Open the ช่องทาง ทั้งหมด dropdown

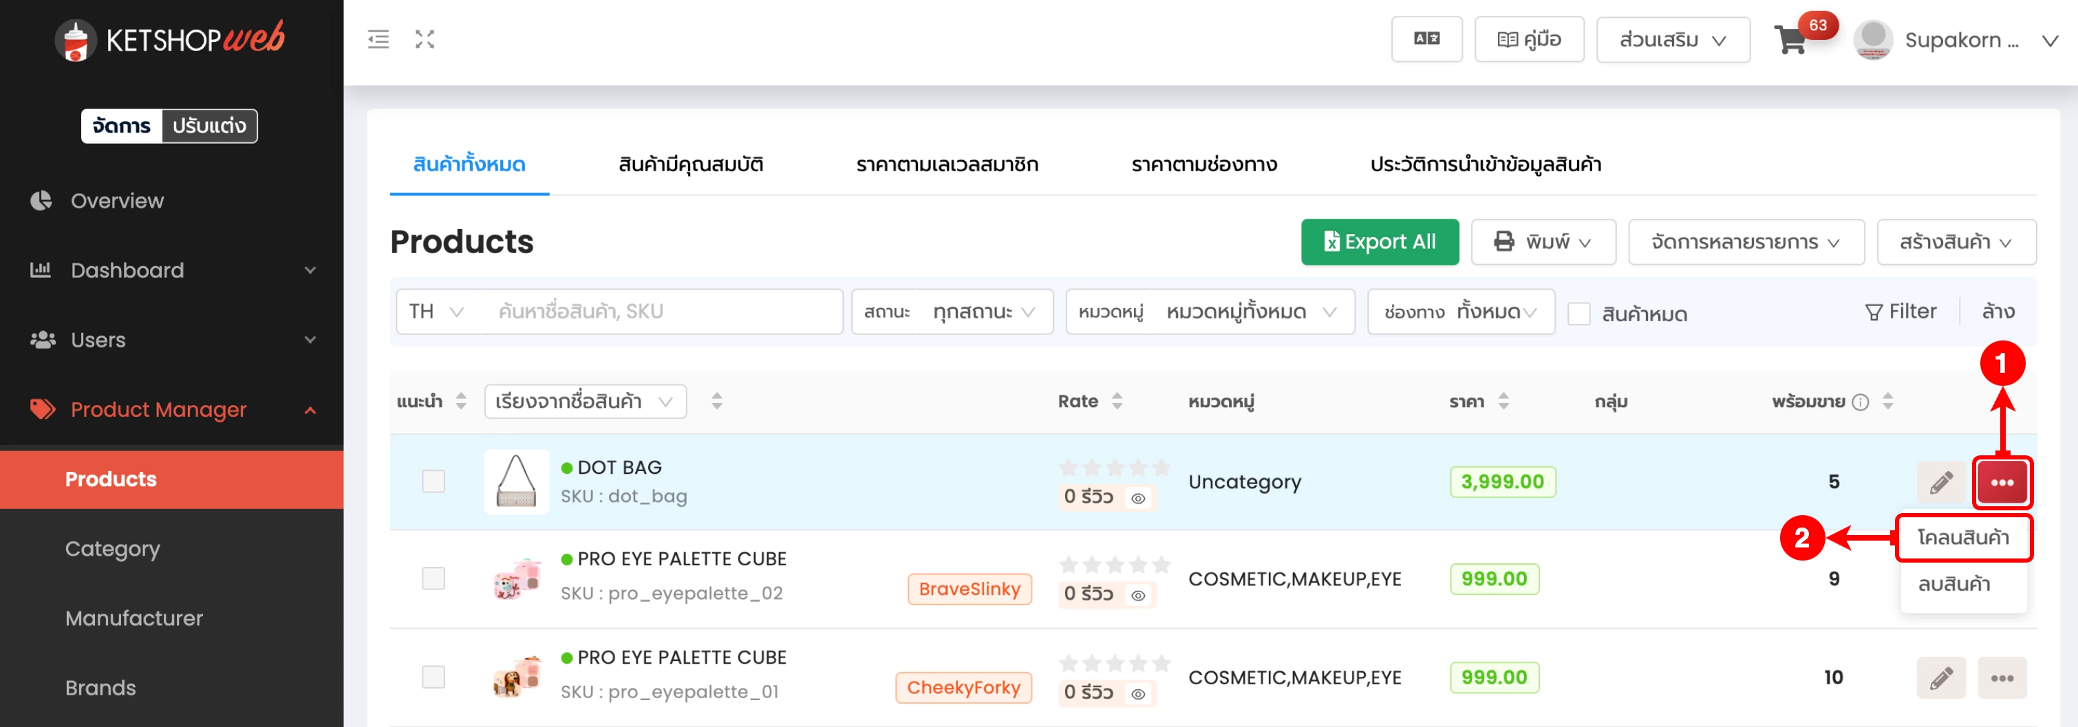1461,311
